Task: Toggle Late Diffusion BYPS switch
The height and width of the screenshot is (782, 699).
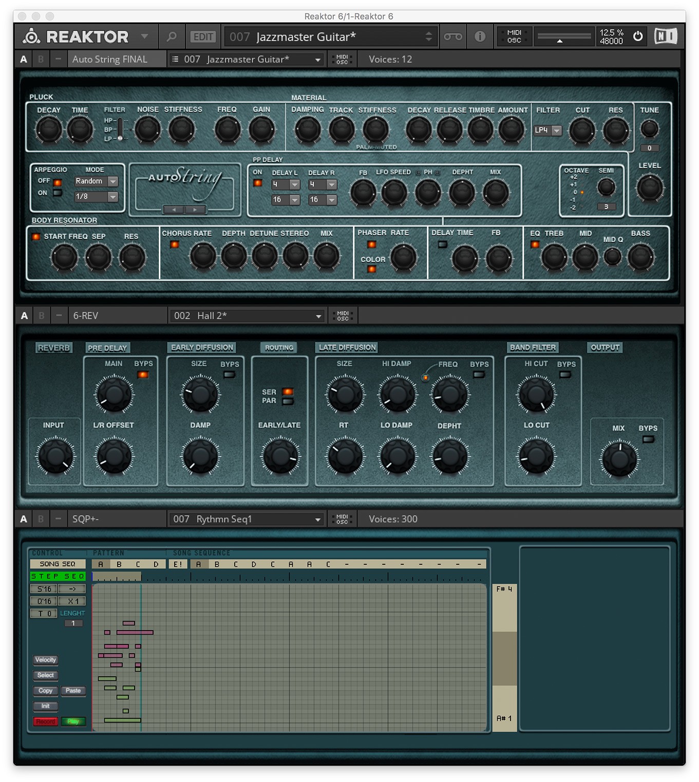Action: point(479,375)
